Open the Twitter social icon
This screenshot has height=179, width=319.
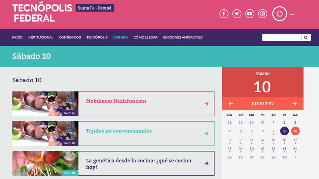pyautogui.click(x=237, y=14)
